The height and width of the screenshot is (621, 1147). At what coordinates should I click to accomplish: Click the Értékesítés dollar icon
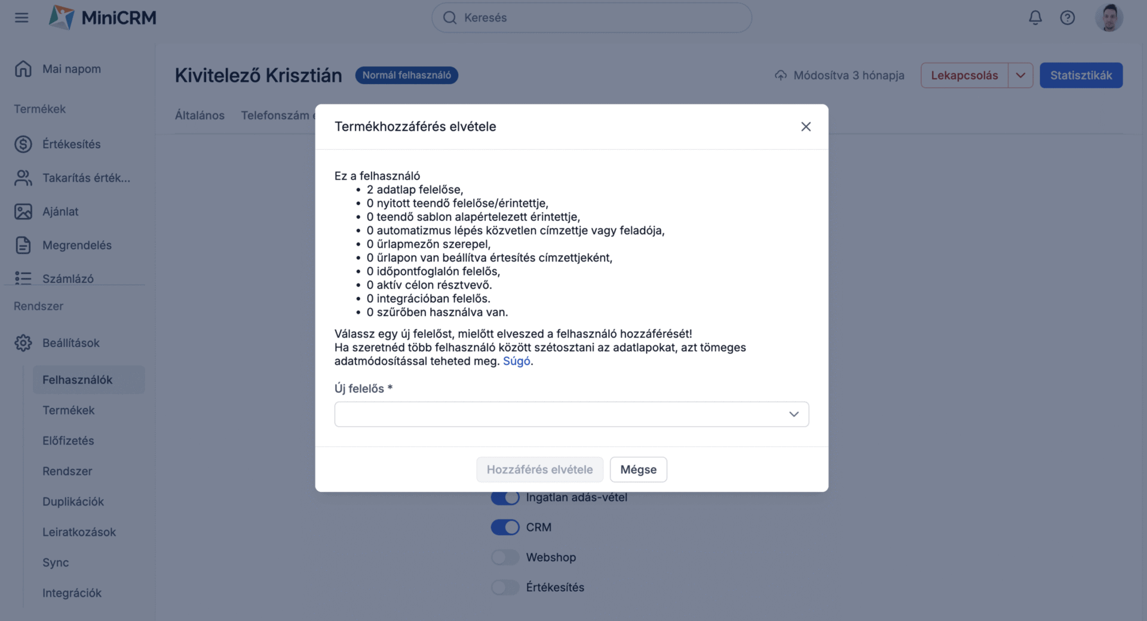point(23,144)
